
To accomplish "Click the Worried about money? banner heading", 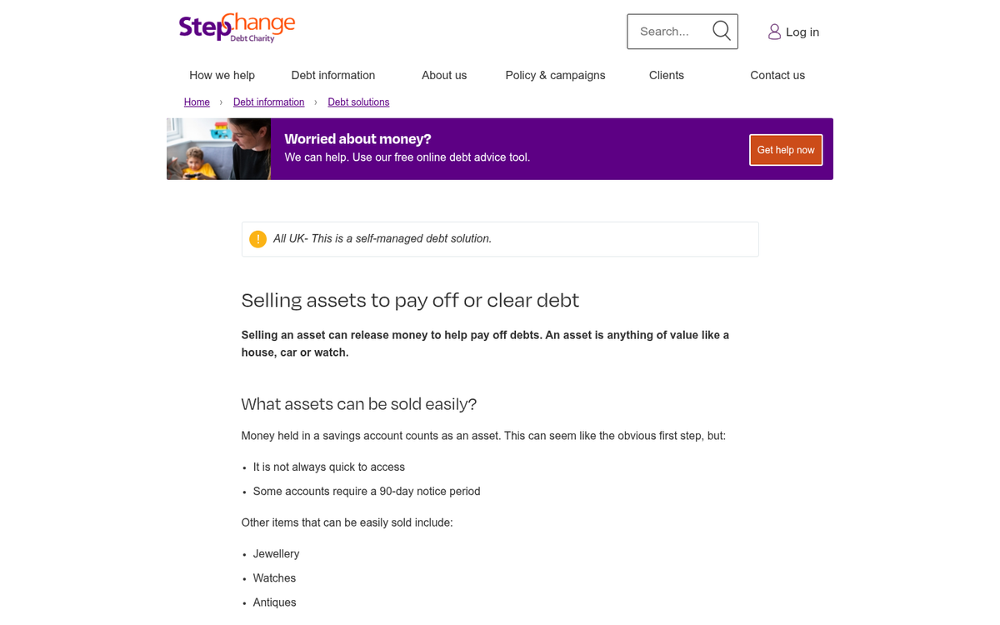I will (357, 139).
